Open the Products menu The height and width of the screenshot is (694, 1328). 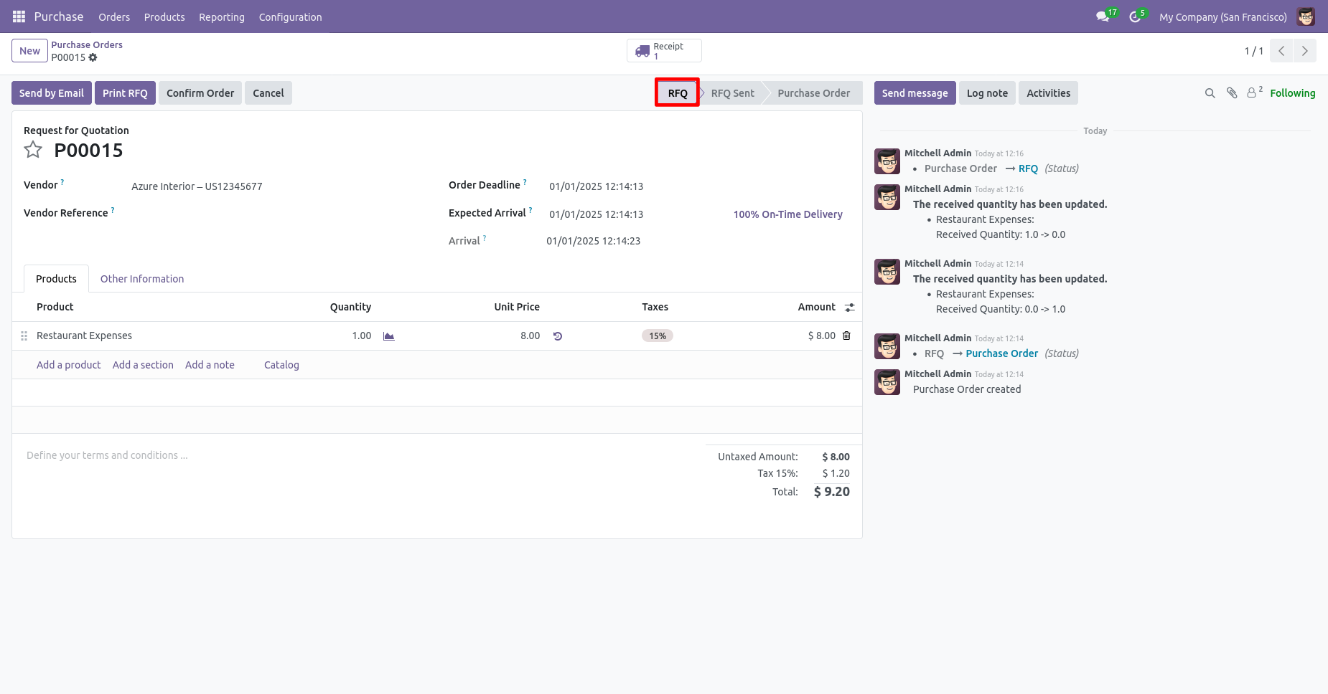[164, 16]
